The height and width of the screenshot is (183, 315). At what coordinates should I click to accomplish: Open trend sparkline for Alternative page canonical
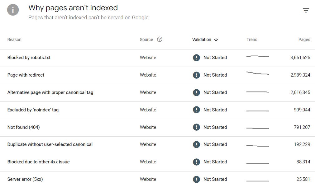click(258, 92)
